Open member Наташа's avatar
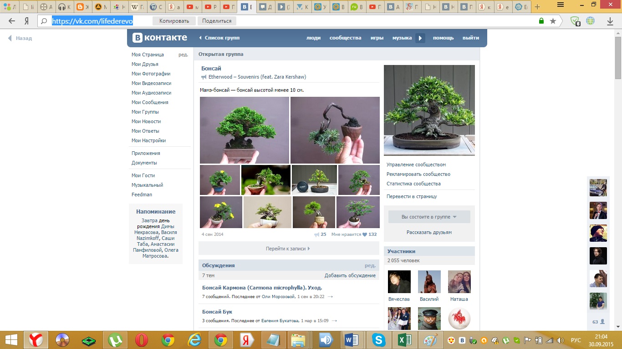Image resolution: width=622 pixels, height=349 pixels. (459, 282)
